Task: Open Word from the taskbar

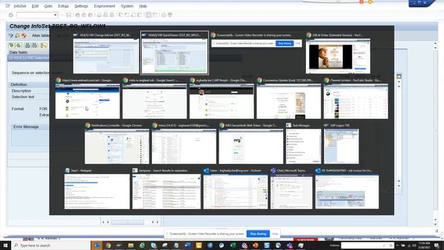Action: point(187,245)
